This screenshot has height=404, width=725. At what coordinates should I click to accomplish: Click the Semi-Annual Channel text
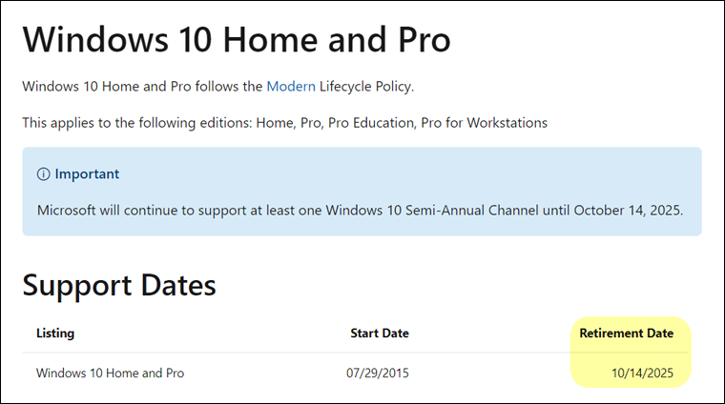point(472,211)
